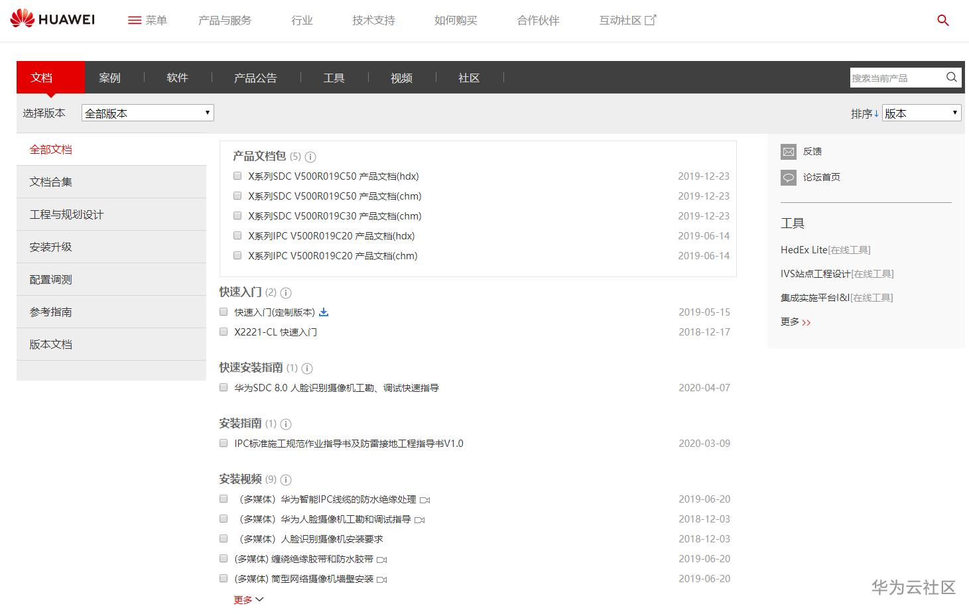The width and height of the screenshot is (969, 614).
Task: Select 文档合集 in the left sidebar
Action: pos(111,182)
